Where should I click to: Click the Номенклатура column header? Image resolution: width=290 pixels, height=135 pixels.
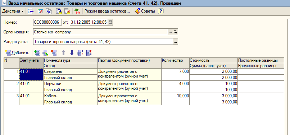click(70, 60)
